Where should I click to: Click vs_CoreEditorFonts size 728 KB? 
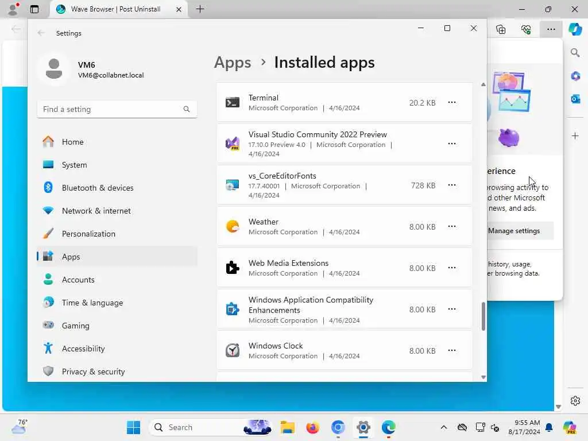pos(423,185)
